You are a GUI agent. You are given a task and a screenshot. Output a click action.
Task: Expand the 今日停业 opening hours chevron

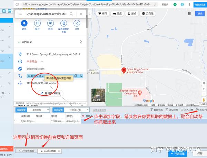click(42, 62)
